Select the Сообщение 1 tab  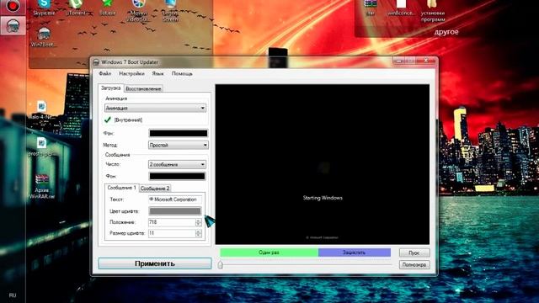pos(121,188)
